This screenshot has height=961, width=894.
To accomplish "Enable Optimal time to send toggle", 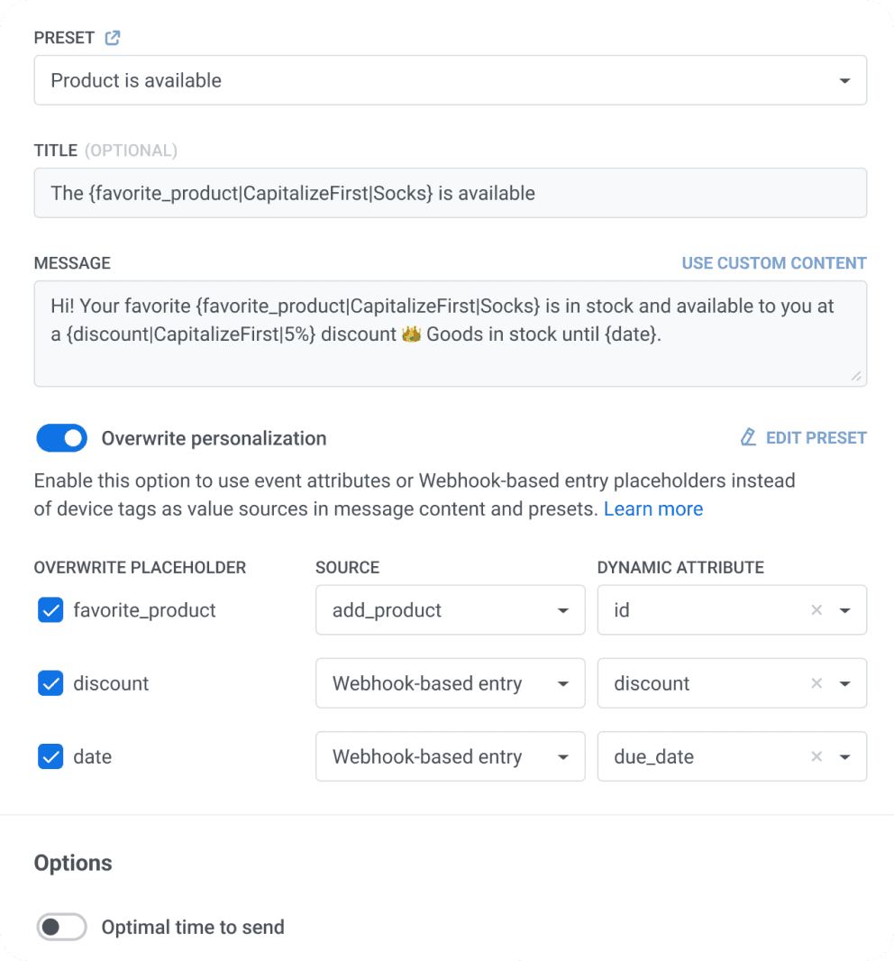I will click(61, 927).
